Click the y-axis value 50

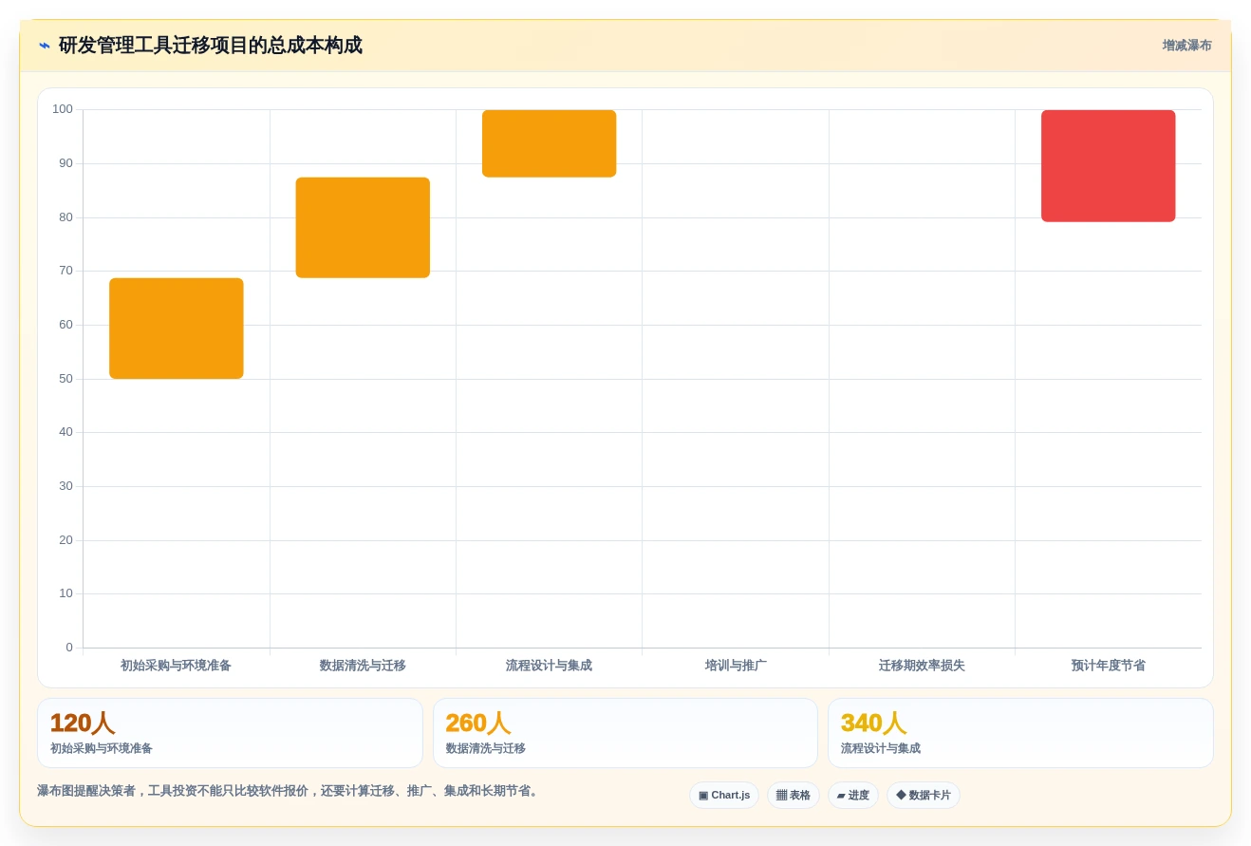[x=65, y=379]
